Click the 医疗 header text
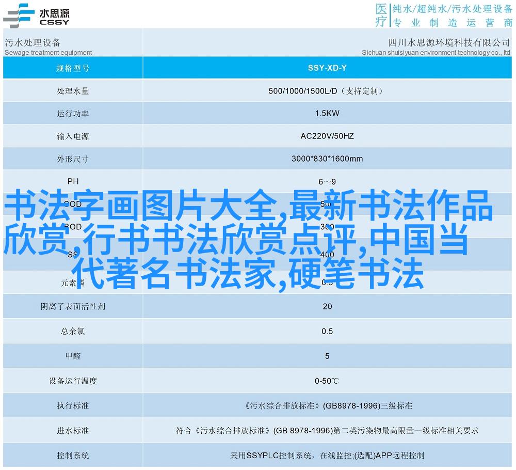The image size is (516, 470). 381,15
